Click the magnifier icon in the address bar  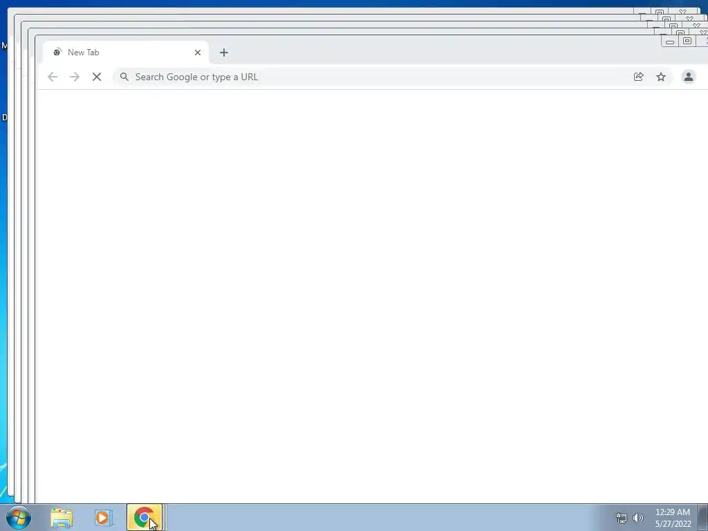[x=124, y=77]
